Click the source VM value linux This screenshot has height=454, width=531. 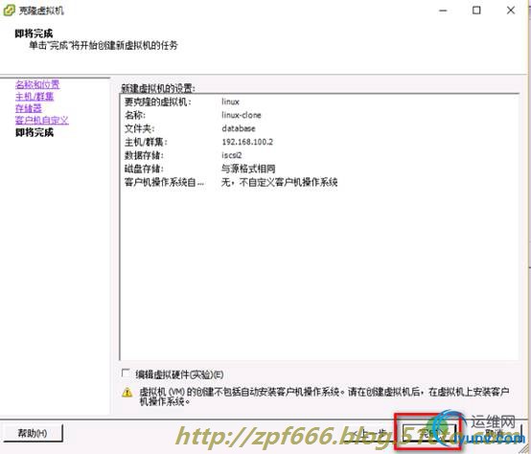tap(230, 102)
